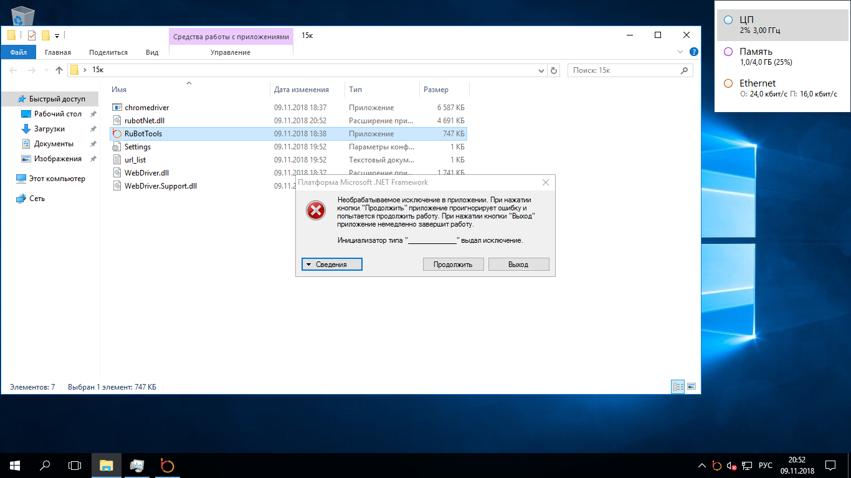
Task: Click the Task View taskbar icon
Action: pos(75,465)
